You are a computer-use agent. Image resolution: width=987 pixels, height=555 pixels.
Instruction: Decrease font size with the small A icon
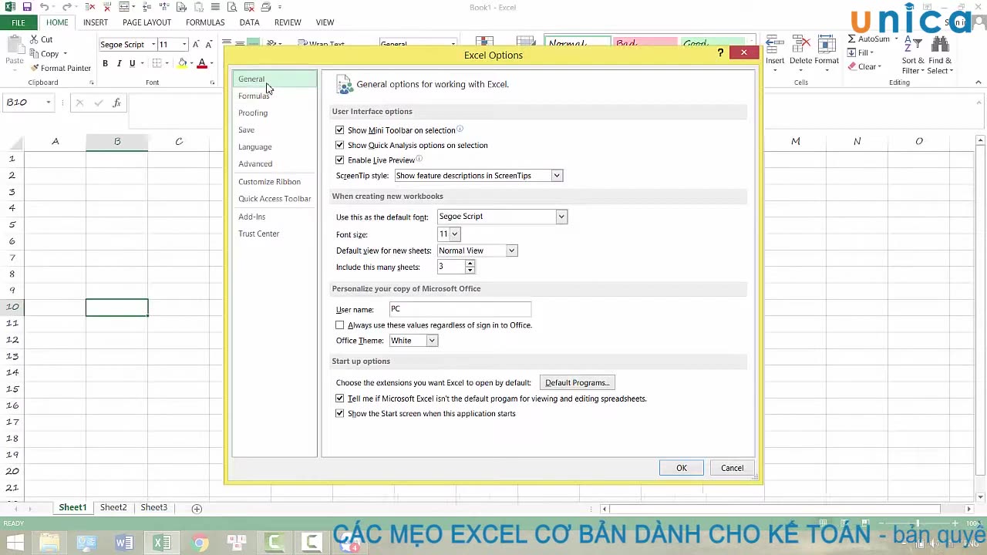[208, 44]
